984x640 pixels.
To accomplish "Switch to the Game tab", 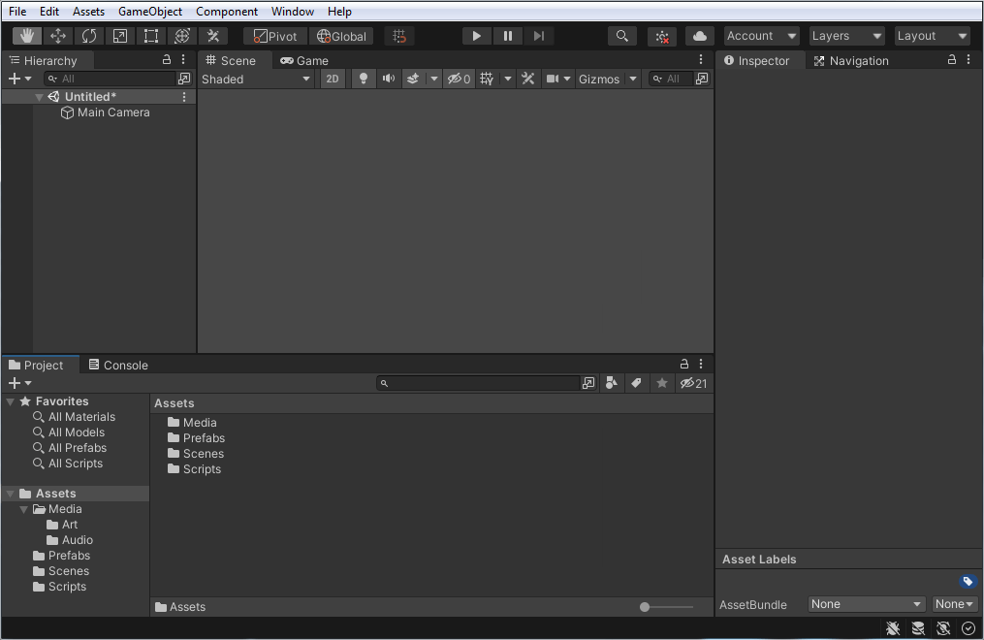I will [304, 60].
